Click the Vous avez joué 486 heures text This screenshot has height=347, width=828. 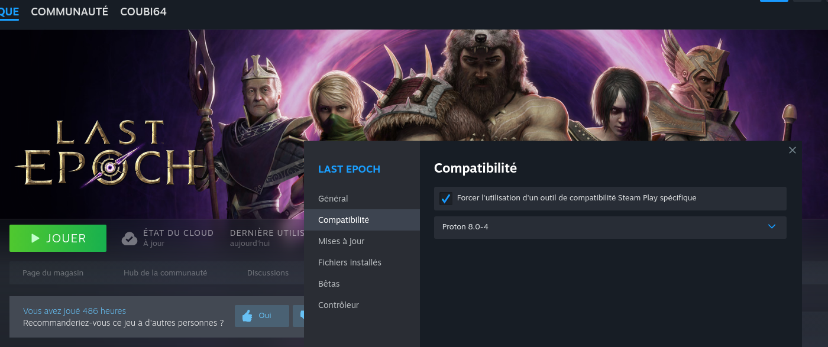pos(75,311)
